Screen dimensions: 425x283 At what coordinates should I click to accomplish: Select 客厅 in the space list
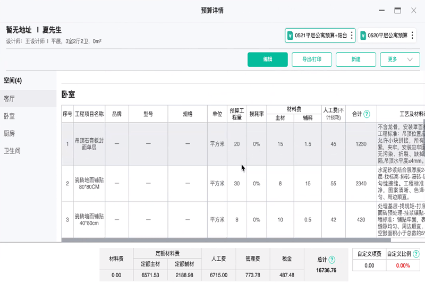[x=10, y=99]
